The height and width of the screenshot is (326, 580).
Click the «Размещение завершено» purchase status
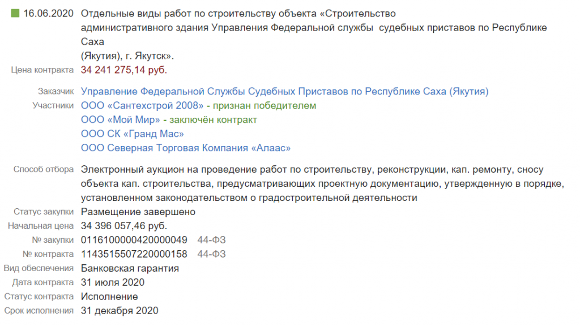point(138,212)
